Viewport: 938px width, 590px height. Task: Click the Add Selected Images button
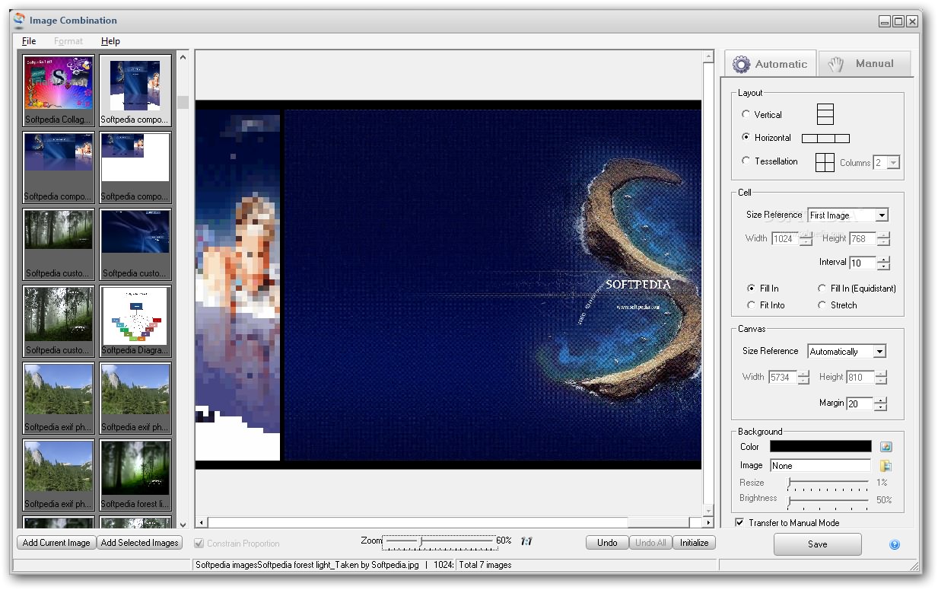click(140, 543)
